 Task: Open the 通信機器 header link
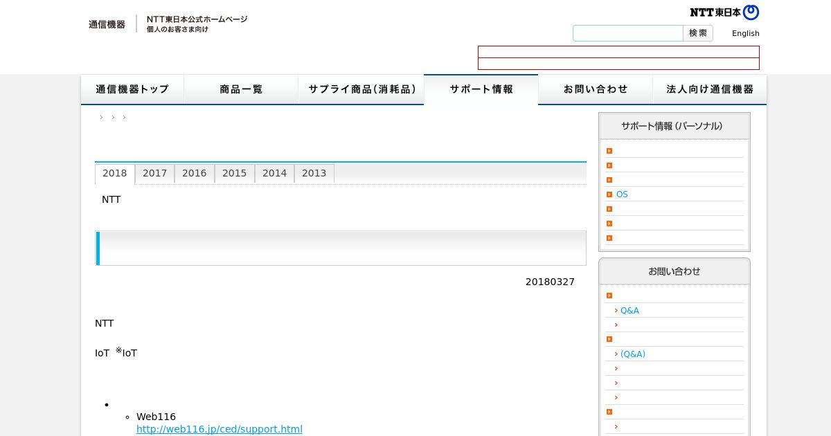107,24
